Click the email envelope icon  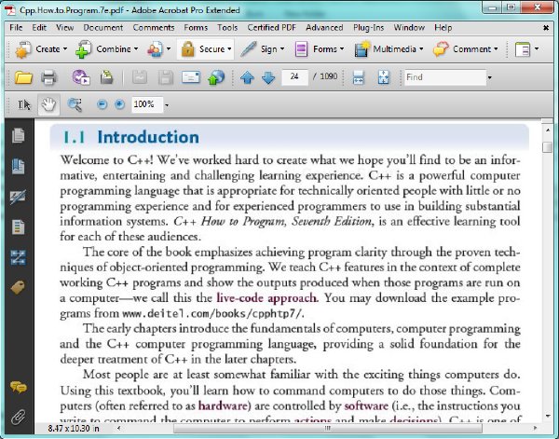[x=191, y=77]
